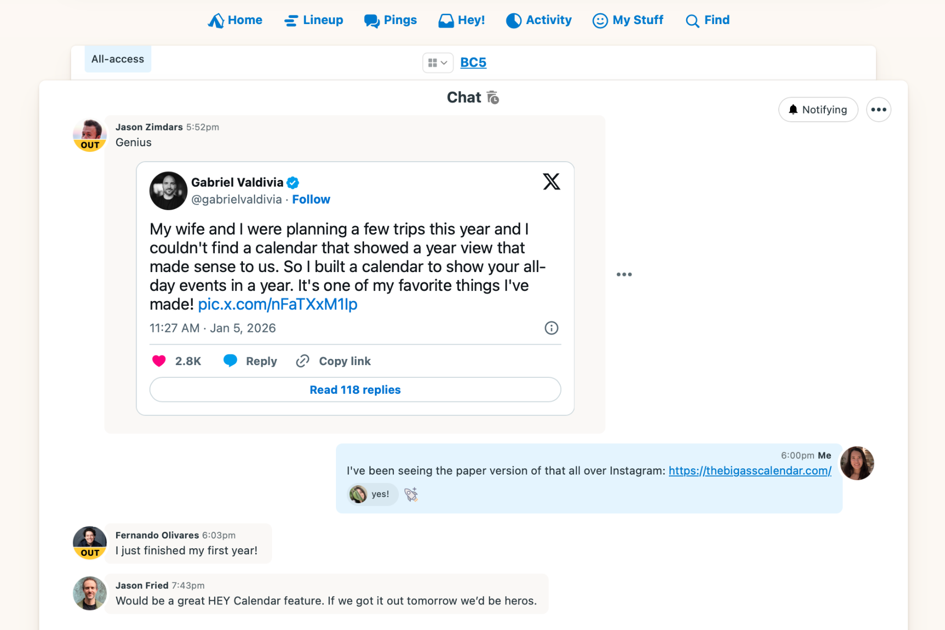Viewport: 945px width, 630px height.
Task: Click the X logo on embedded tweet
Action: click(551, 182)
